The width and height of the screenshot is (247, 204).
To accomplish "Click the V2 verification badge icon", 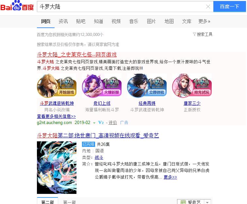I will click(x=101, y=122).
